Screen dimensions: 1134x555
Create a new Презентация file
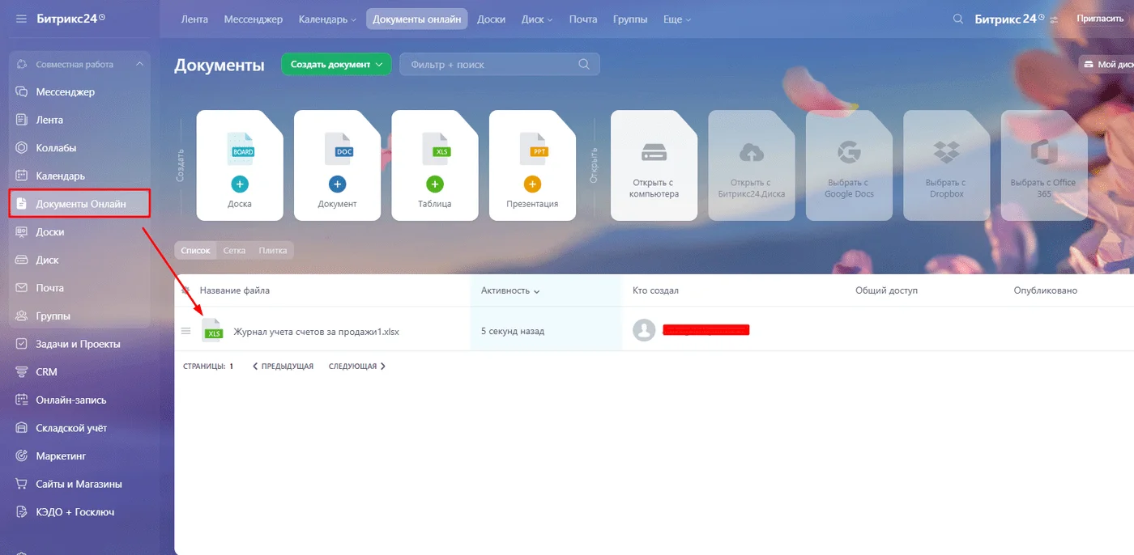tap(532, 165)
